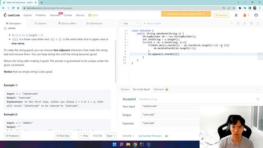Viewport: 263px width, 148px height.
Task: Open the notifications bell
Action: point(236,15)
